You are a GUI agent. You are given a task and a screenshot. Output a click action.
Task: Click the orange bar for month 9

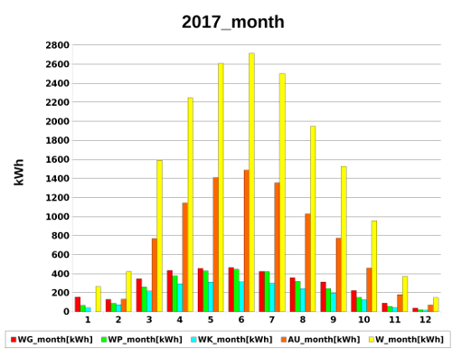tap(339, 275)
